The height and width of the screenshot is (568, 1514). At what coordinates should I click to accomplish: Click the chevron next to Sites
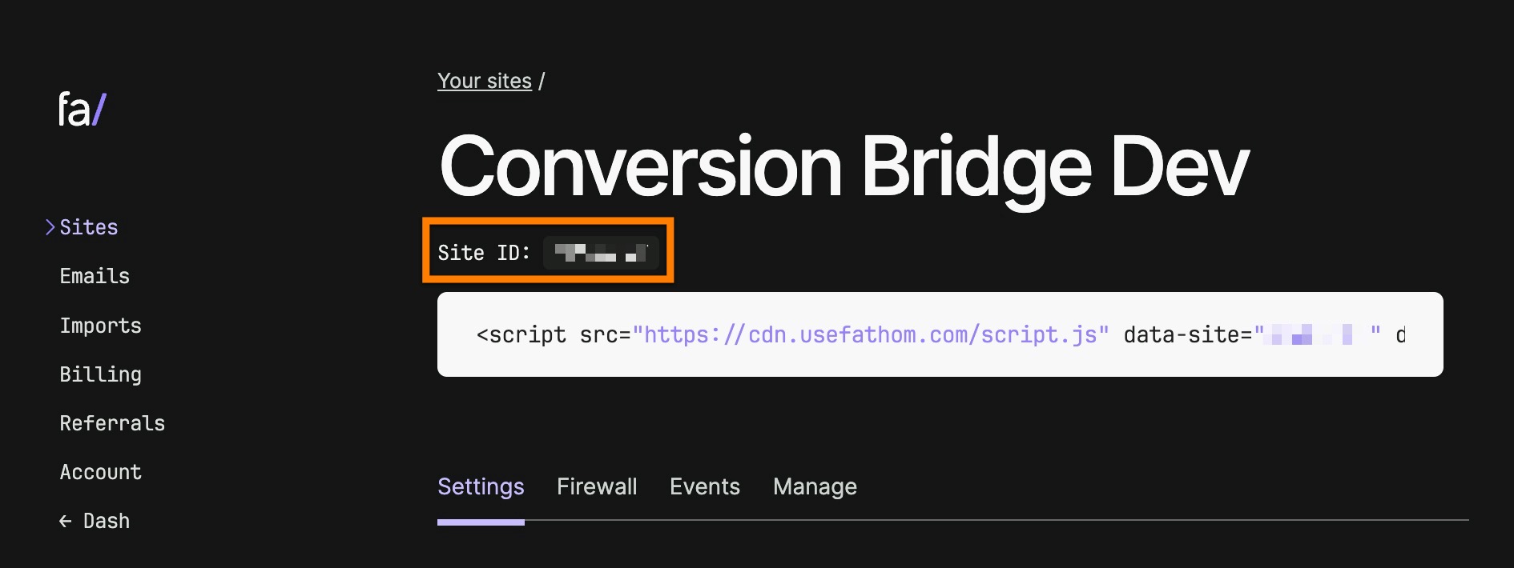49,226
